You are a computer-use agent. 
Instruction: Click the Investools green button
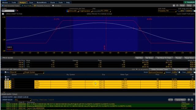click(x=190, y=2)
